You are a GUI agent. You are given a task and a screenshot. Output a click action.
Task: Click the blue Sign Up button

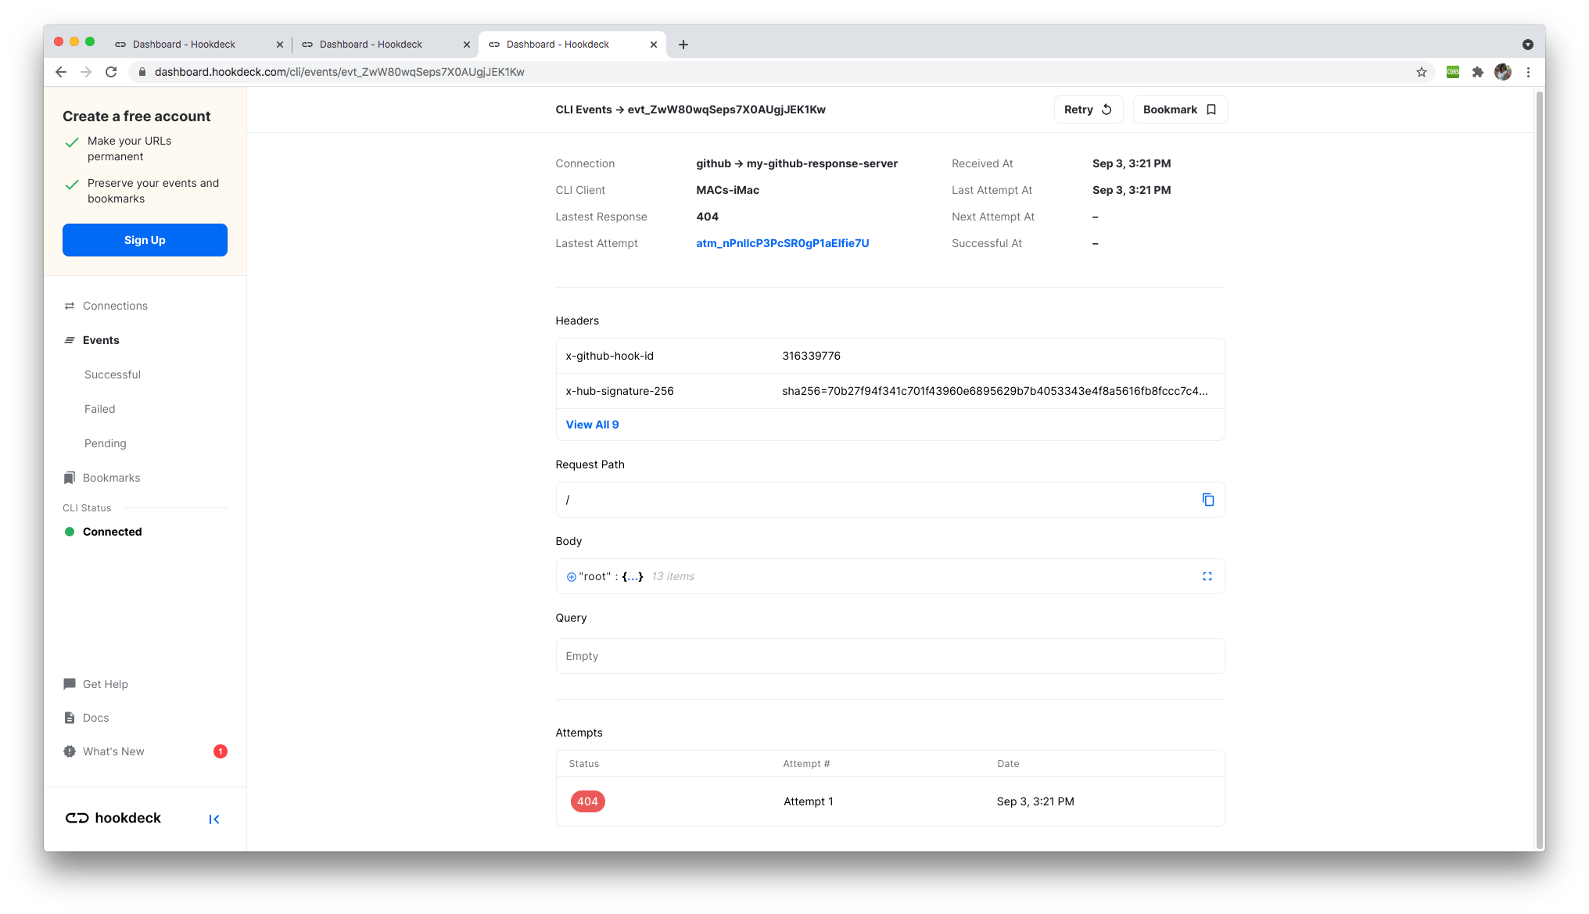click(145, 240)
